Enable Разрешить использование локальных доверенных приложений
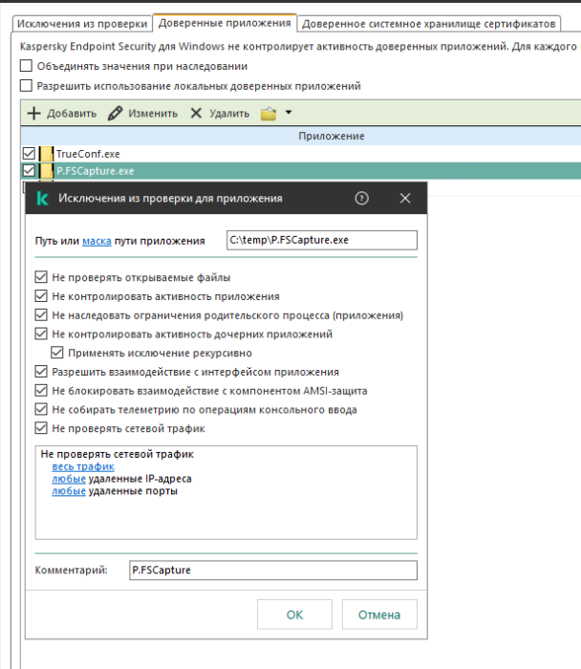581x669 pixels. pyautogui.click(x=26, y=86)
